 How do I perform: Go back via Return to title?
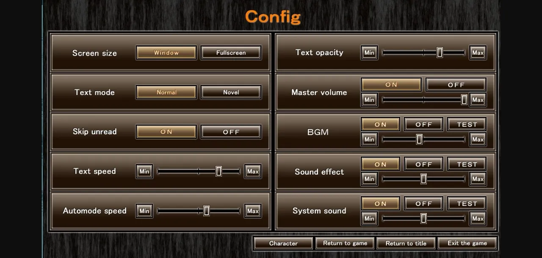(406, 243)
